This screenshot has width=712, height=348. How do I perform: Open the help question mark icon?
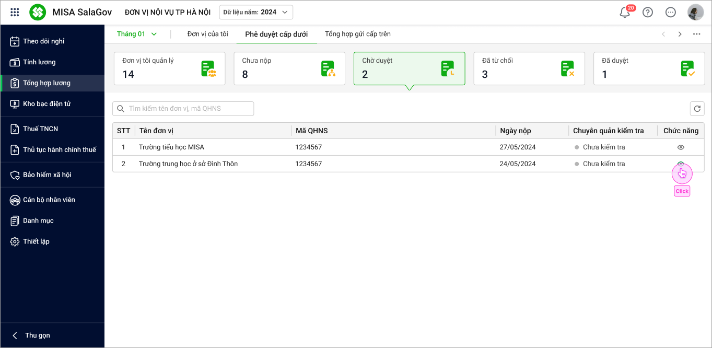(648, 13)
